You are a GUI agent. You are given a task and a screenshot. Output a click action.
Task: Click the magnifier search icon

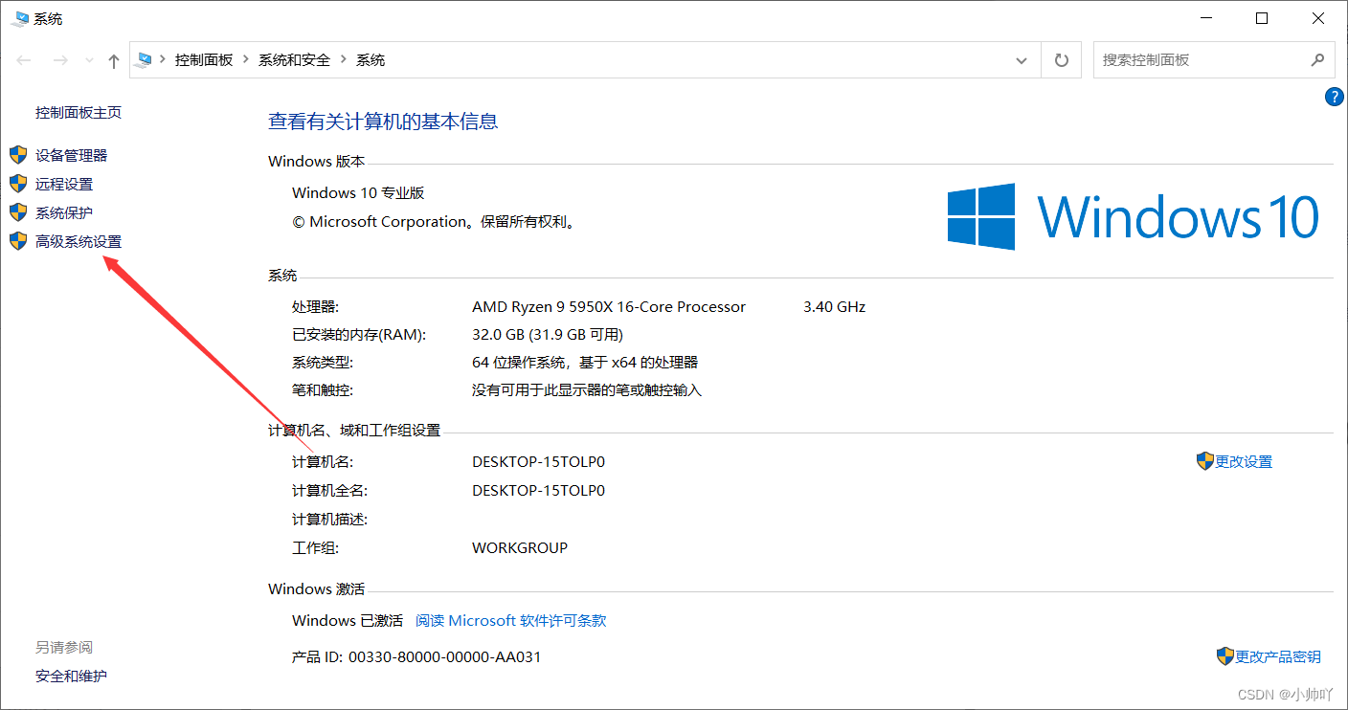coord(1317,59)
